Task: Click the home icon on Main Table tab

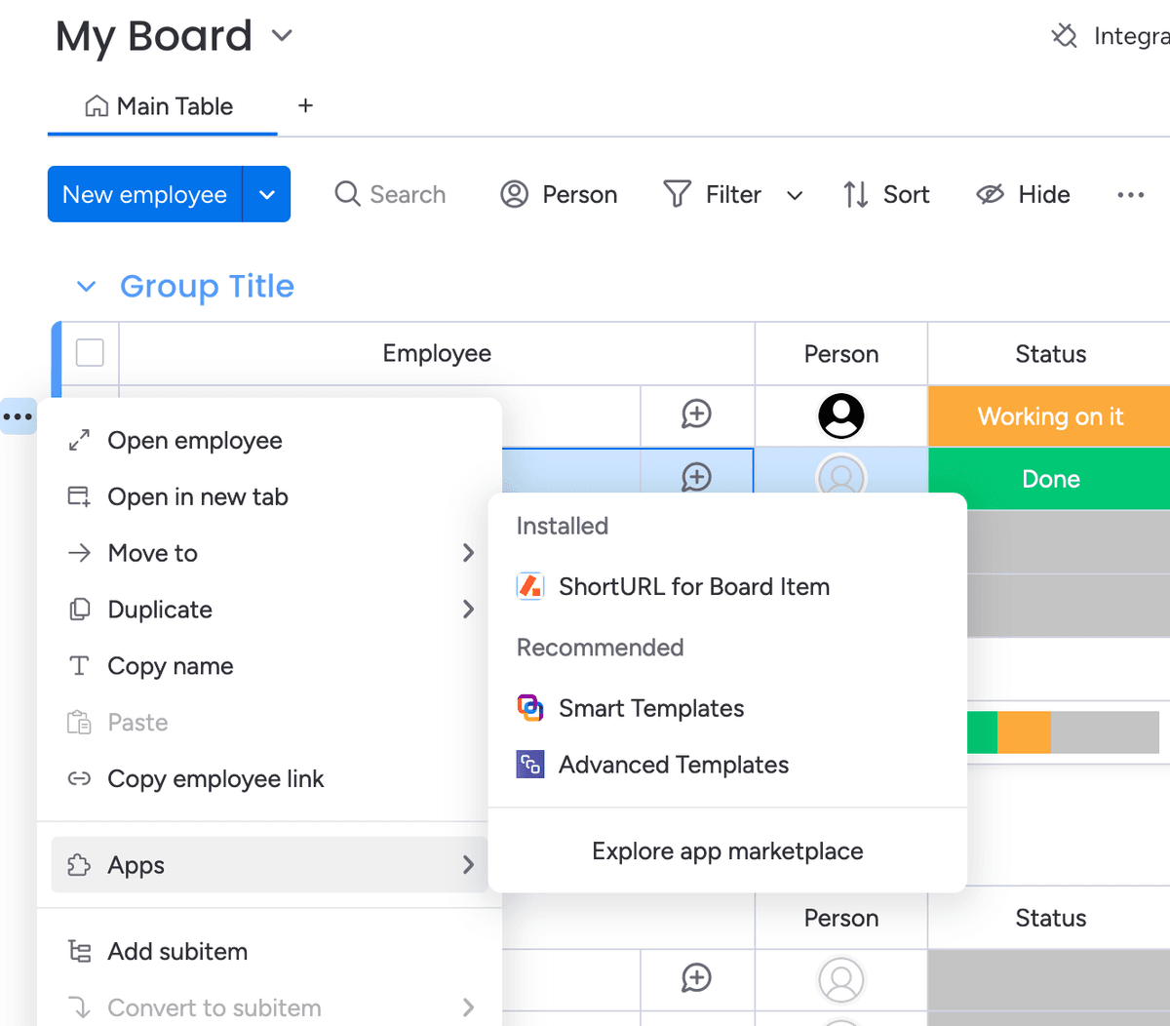Action: [x=97, y=106]
